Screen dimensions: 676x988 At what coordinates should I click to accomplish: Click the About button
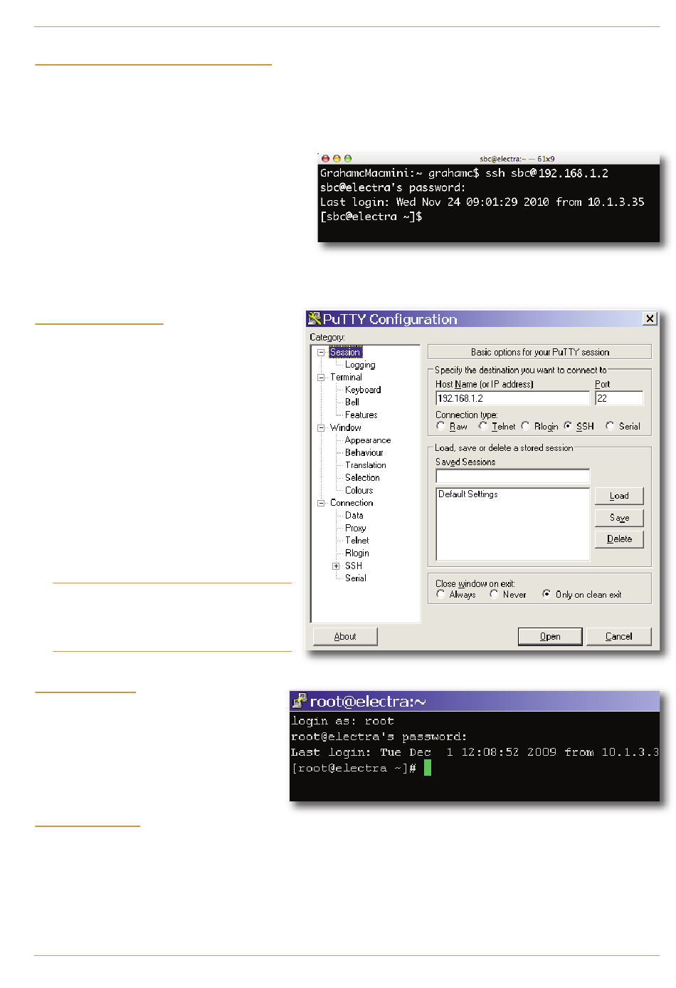click(345, 637)
